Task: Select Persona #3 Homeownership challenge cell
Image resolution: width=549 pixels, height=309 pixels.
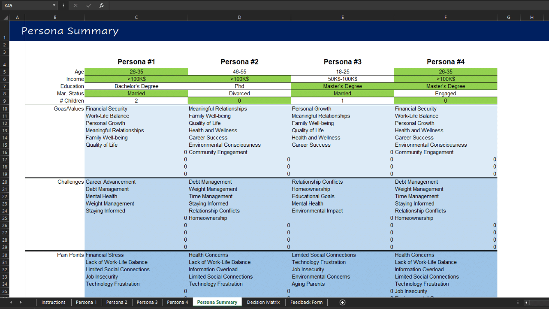Action: pos(342,189)
